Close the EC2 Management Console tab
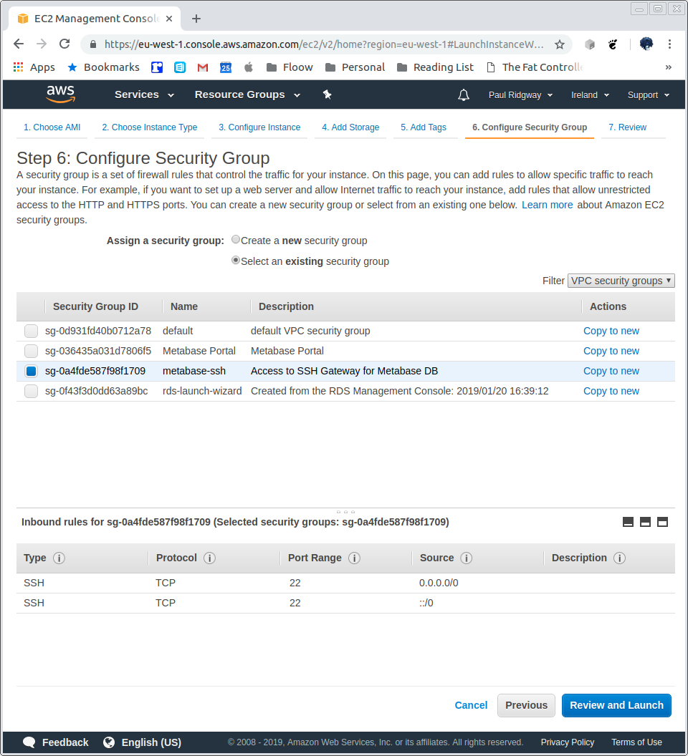The height and width of the screenshot is (756, 688). [x=169, y=19]
